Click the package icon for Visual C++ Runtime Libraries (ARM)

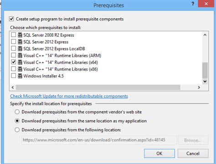(20, 55)
